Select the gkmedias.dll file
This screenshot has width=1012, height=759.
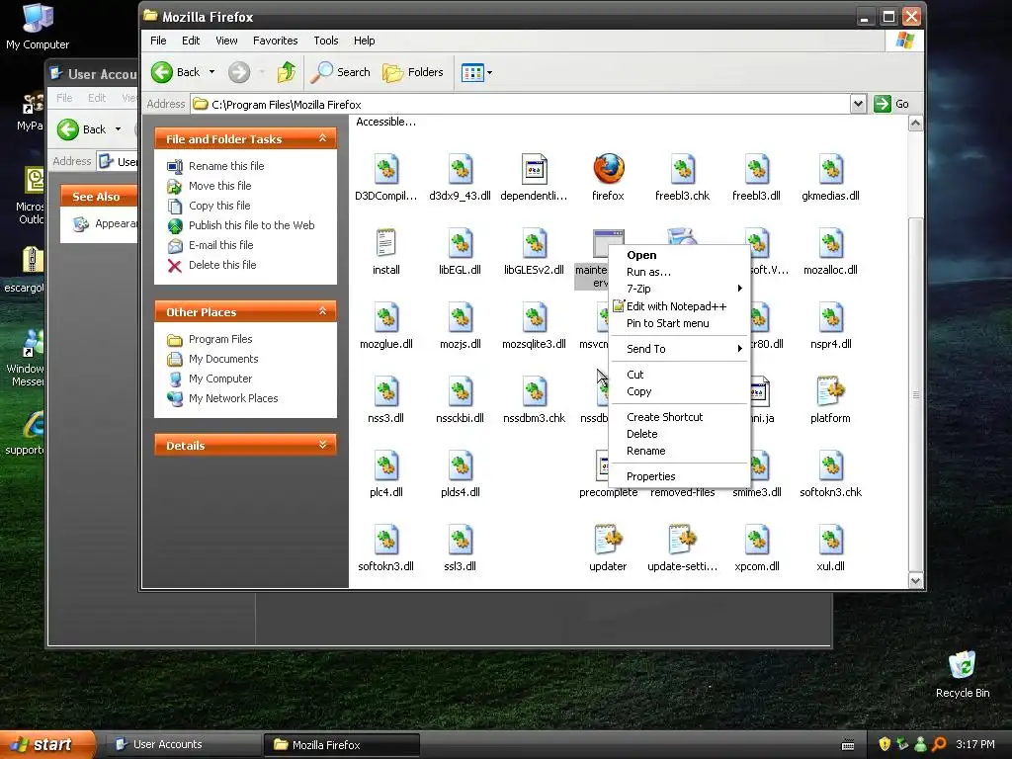[x=830, y=177]
